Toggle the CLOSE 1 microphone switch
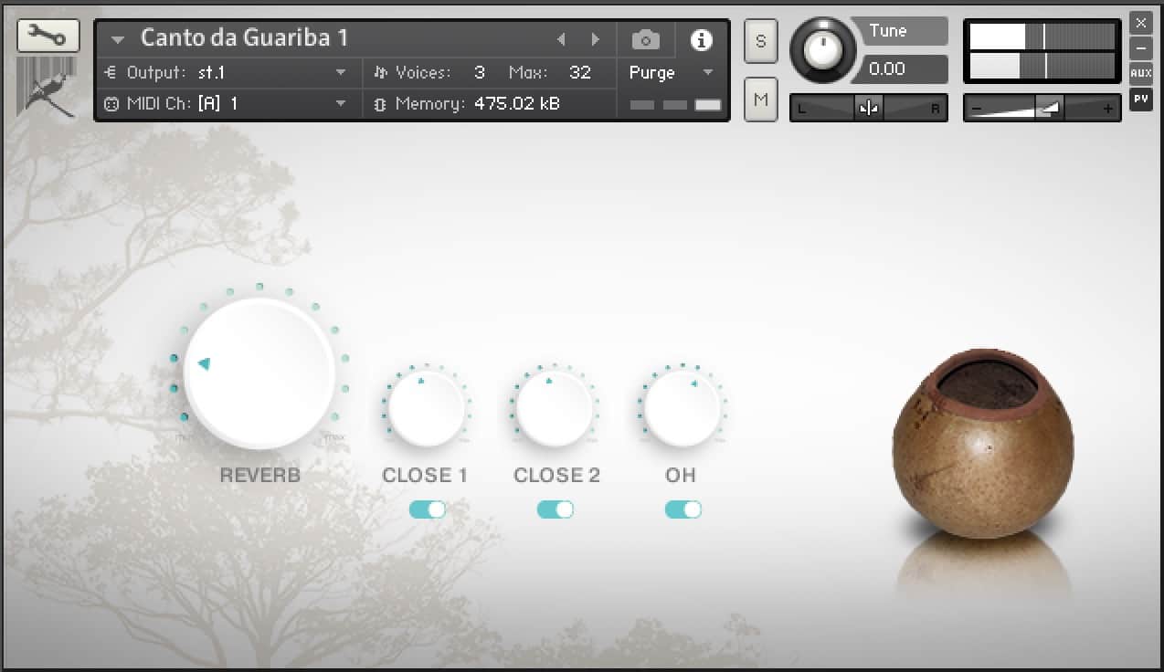This screenshot has height=672, width=1164. (427, 509)
